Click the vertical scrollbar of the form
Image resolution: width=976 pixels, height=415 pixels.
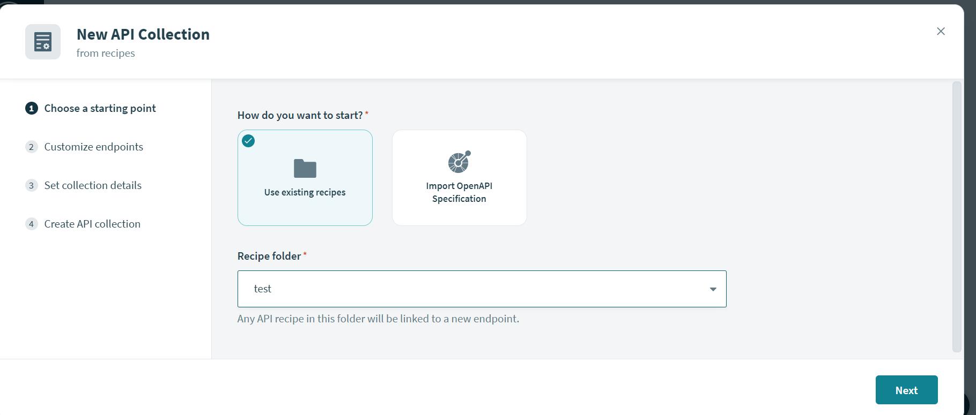[957, 217]
